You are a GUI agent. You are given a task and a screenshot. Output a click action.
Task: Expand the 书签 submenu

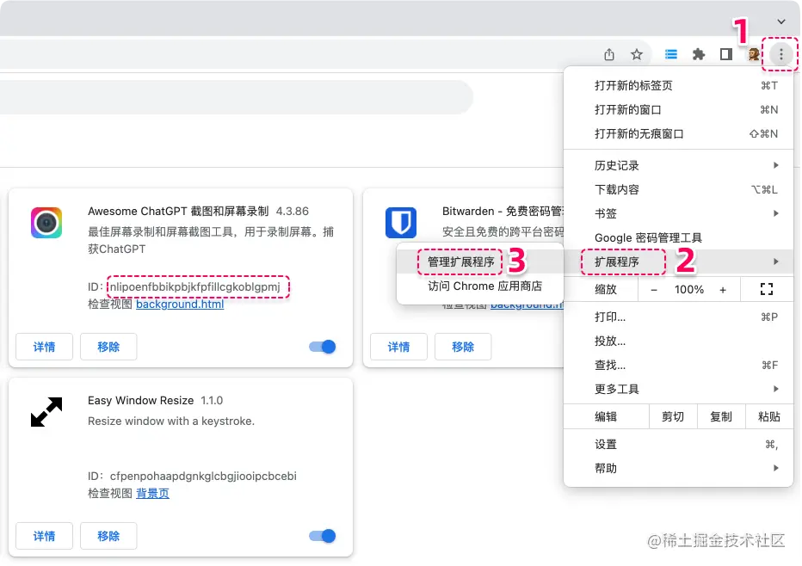(x=606, y=212)
